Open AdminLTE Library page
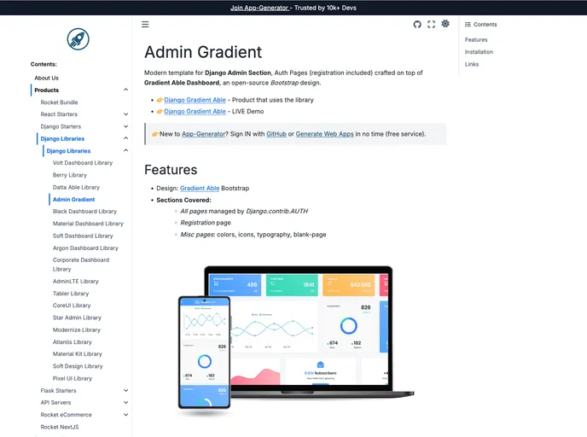This screenshot has width=587, height=437. [x=76, y=281]
